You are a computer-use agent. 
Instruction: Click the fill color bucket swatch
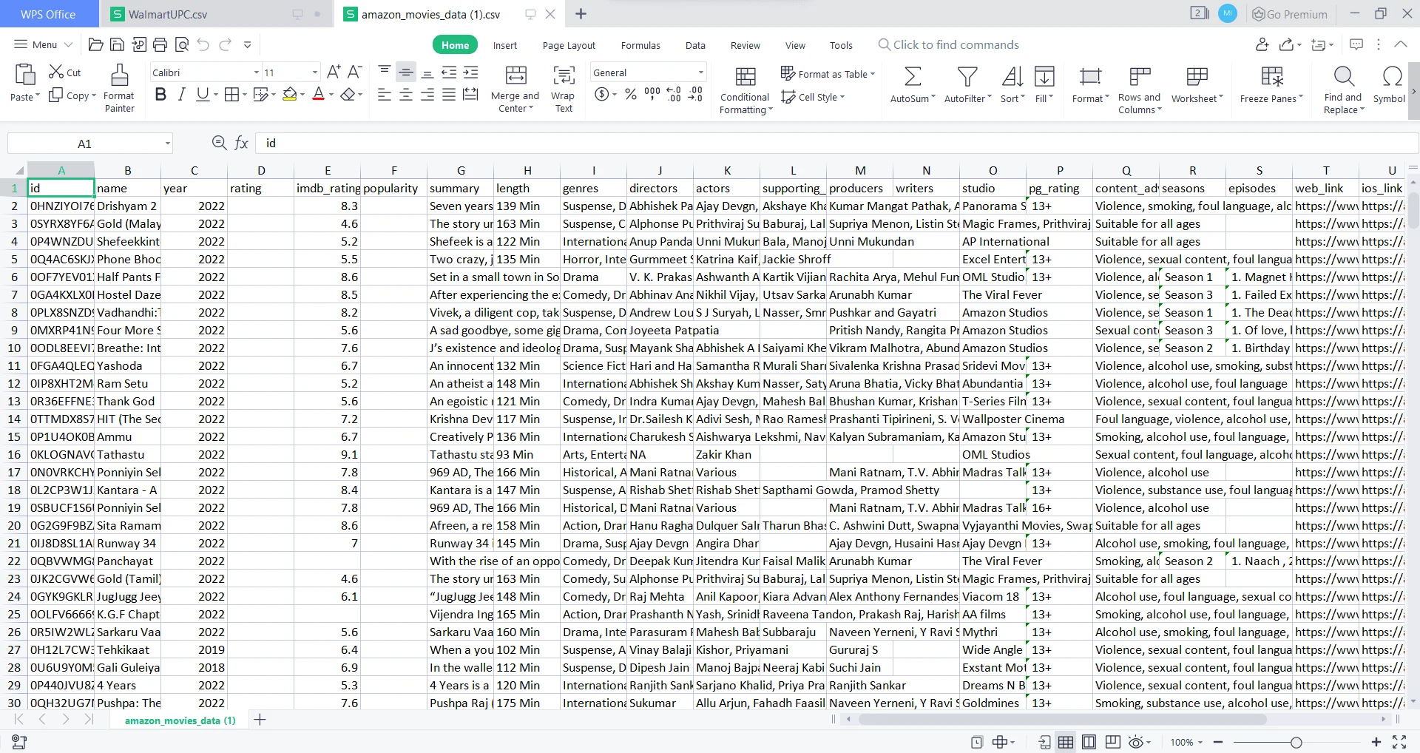pos(289,95)
